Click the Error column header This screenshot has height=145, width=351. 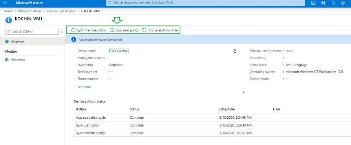point(276,109)
